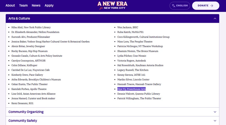Select 'Hiba Abid, New York Public Library'
This screenshot has width=226, height=125.
(x=31, y=27)
